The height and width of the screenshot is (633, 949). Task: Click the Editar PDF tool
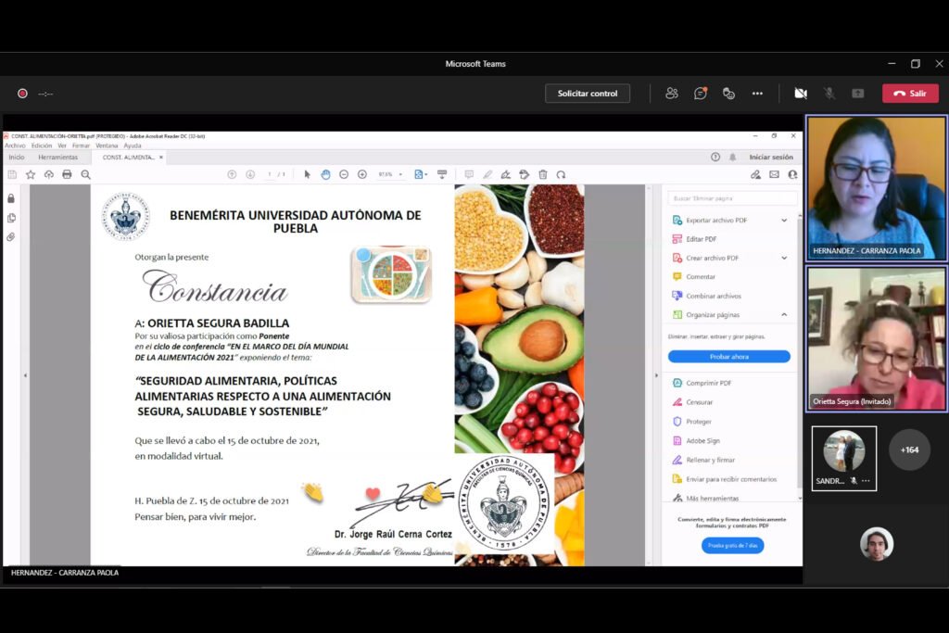click(x=701, y=239)
